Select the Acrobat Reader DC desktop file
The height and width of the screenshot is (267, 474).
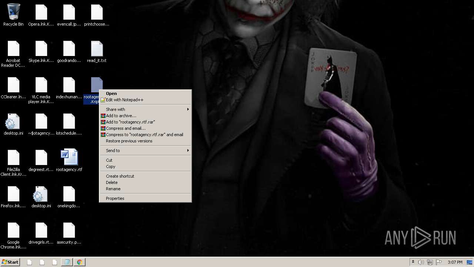[x=13, y=54]
